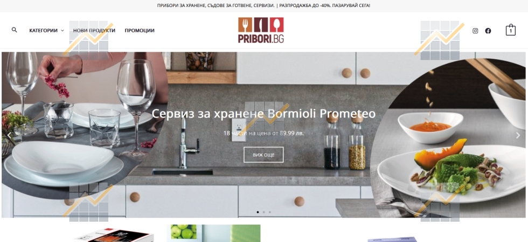Viewport: 528px width, 242px height.
Task: Select the third carousel dot
Action: (270, 212)
